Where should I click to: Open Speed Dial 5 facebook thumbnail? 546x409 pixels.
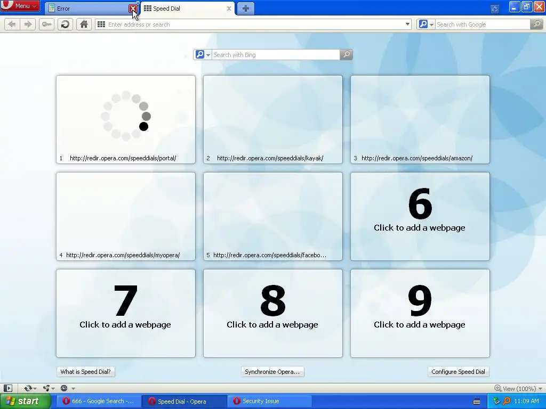(x=273, y=216)
